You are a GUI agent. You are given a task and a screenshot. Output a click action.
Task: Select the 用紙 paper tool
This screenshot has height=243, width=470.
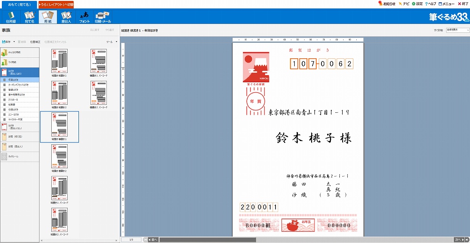pyautogui.click(x=47, y=17)
